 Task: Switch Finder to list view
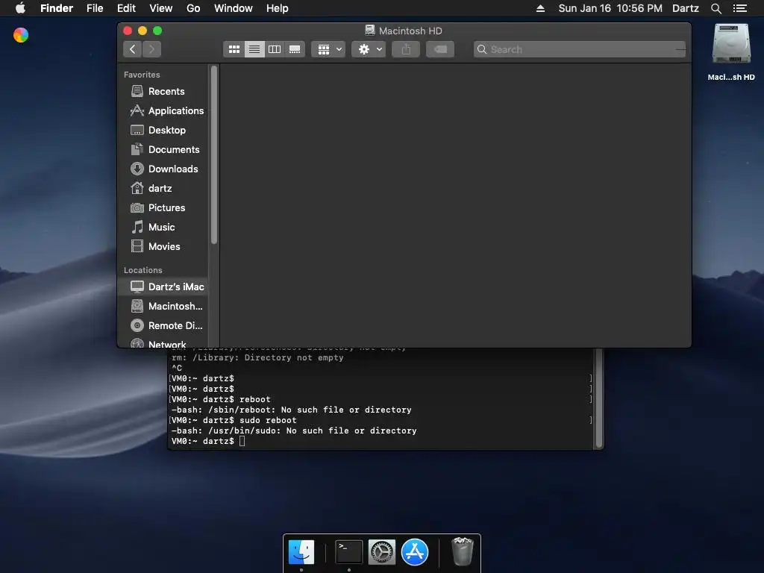[x=254, y=49]
